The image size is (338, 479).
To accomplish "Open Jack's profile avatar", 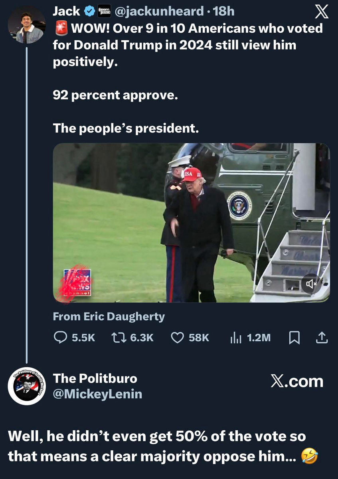I will 26,25.
